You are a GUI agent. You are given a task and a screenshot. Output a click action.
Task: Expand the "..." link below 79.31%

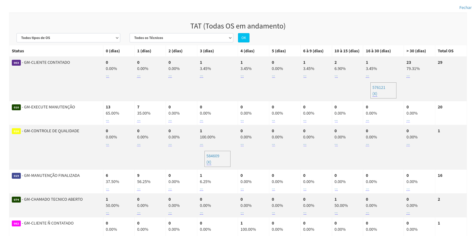click(408, 75)
